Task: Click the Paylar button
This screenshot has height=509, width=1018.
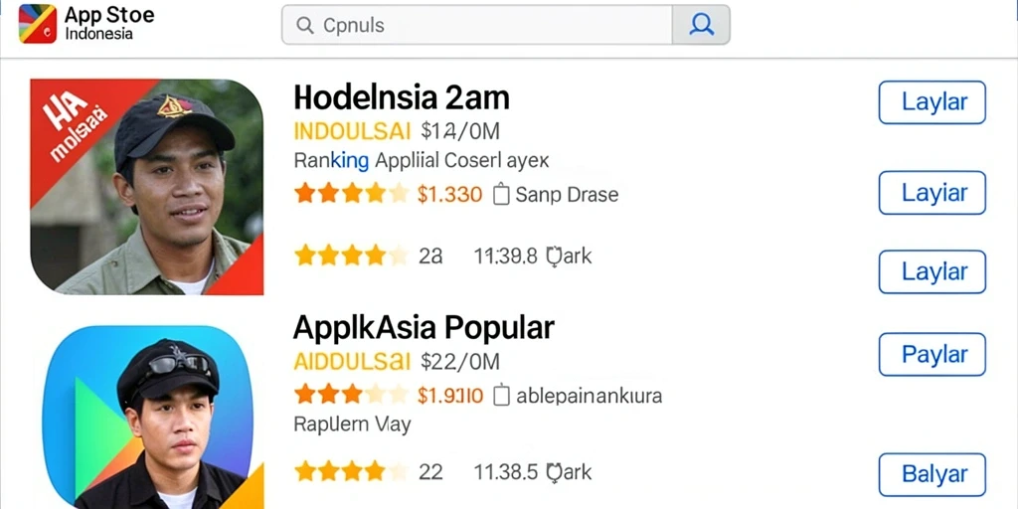Action: click(x=933, y=355)
